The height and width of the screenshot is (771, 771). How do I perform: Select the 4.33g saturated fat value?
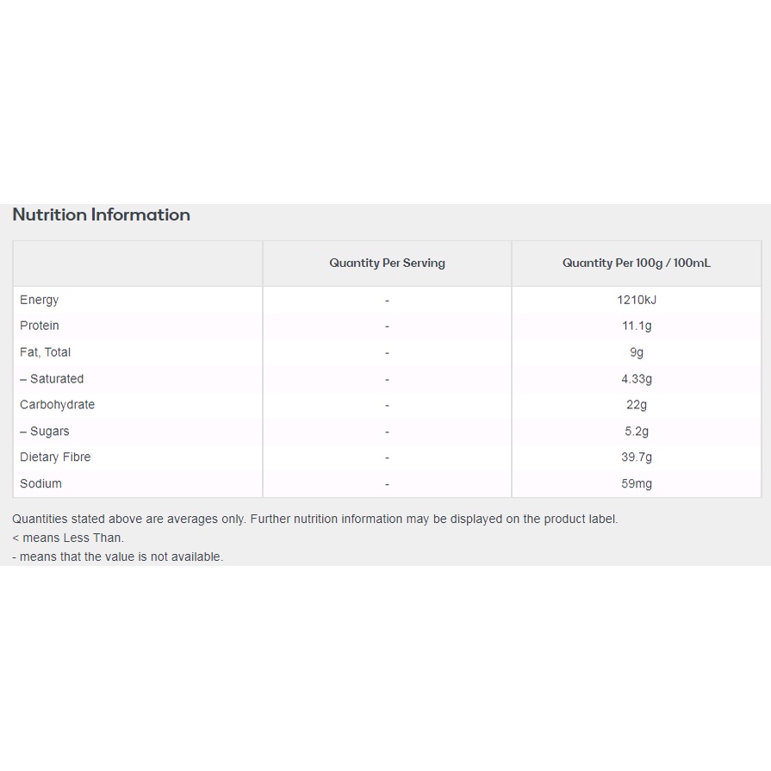point(637,379)
